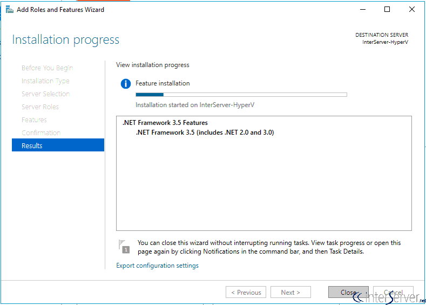This screenshot has width=426, height=305.
Task: Minimize the wizard window
Action: [363, 10]
